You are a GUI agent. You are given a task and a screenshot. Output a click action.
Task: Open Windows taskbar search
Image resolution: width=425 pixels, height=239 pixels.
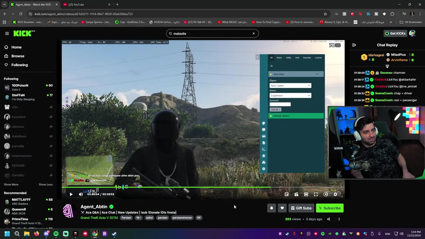(x=17, y=234)
